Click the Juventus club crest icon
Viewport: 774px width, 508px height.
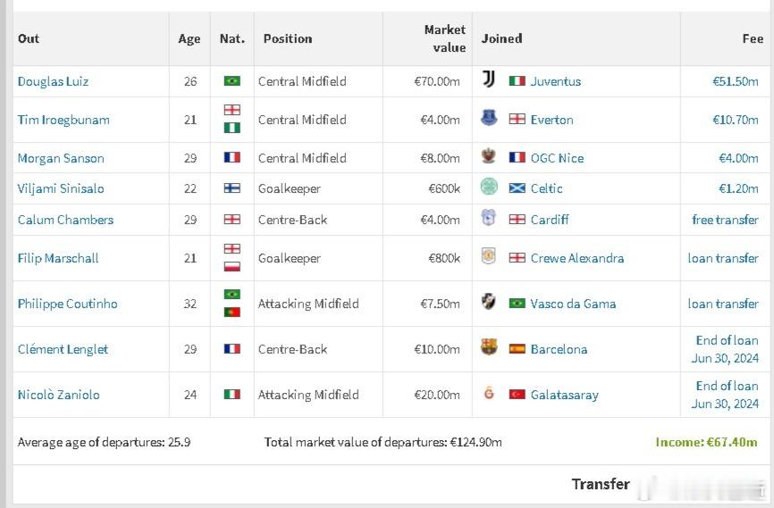(489, 79)
